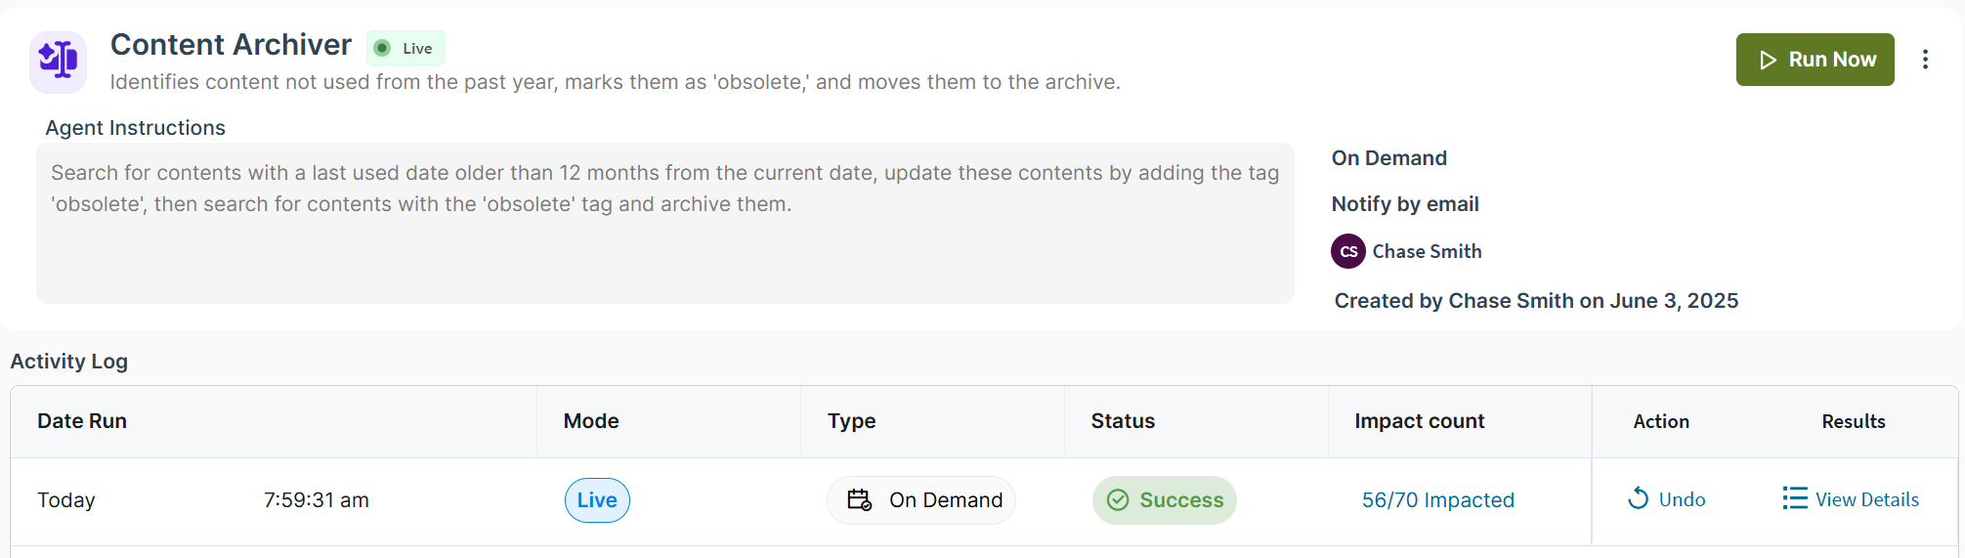Image resolution: width=1965 pixels, height=558 pixels.
Task: Run the Content Archiver agent now
Action: coord(1815,60)
